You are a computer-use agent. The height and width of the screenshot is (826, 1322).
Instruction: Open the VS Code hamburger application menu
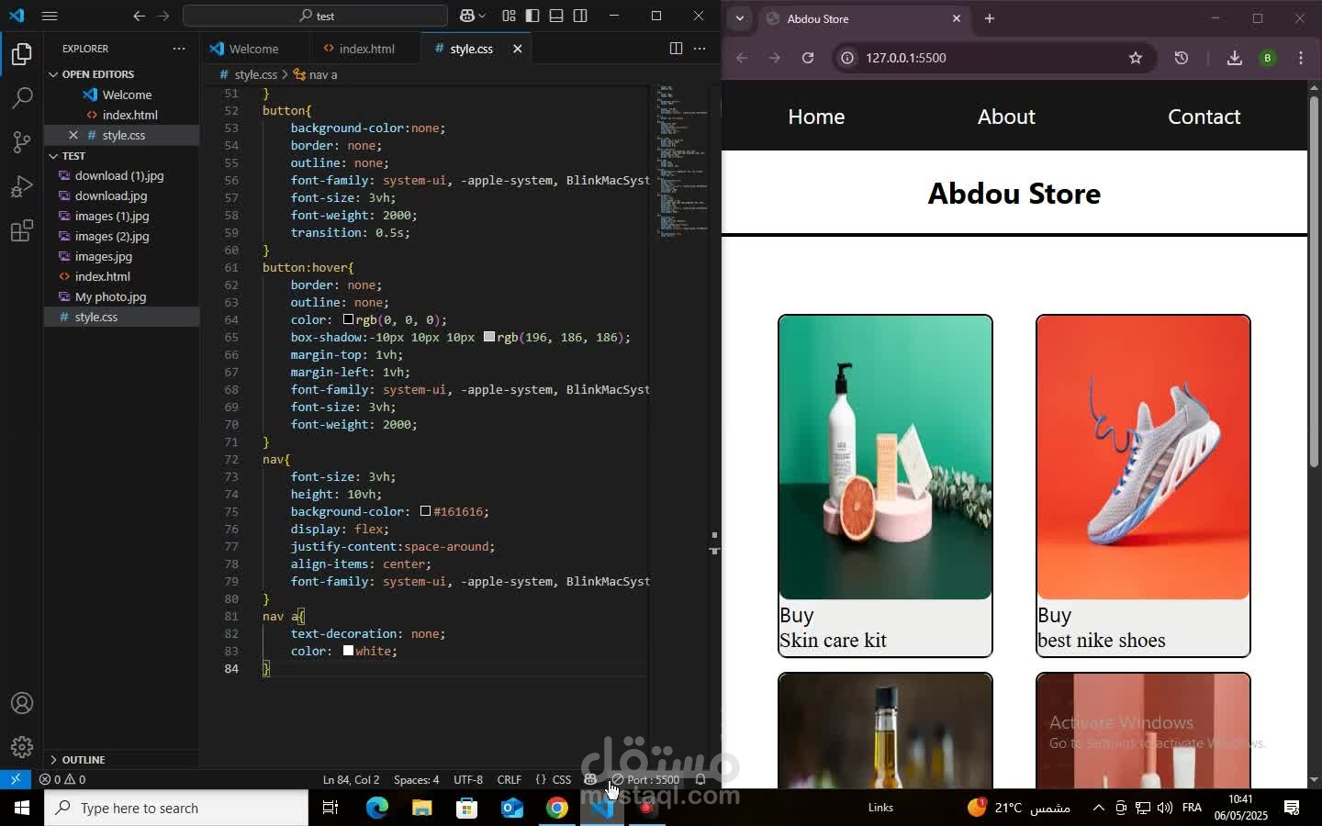click(50, 16)
